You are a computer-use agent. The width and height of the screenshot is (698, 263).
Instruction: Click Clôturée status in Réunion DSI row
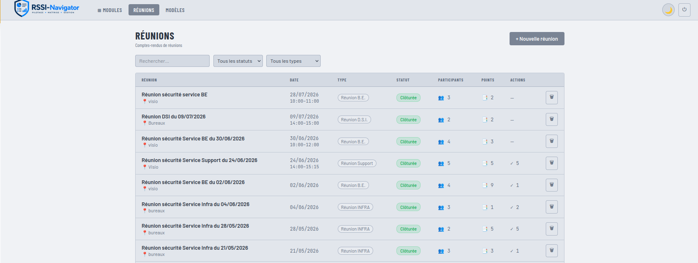click(x=408, y=120)
